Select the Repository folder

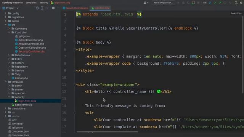21,67
